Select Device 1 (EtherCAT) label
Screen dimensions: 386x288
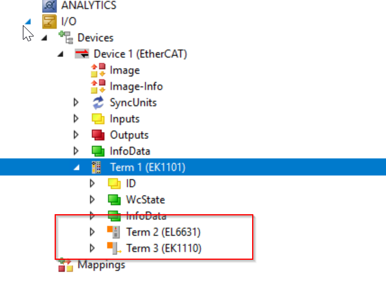coord(140,54)
